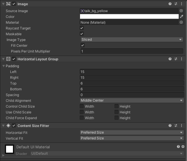Viewport: 187px width, 161px height.
Task: Expand the Default UI Material foldout
Action: (3, 155)
